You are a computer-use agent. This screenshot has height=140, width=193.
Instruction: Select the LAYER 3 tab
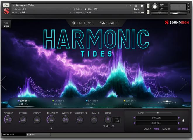point(92,100)
